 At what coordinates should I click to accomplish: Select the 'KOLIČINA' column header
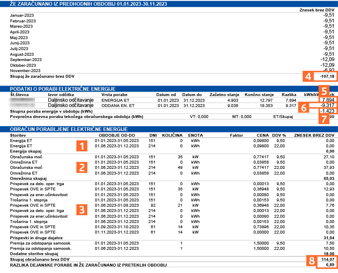[172, 135]
